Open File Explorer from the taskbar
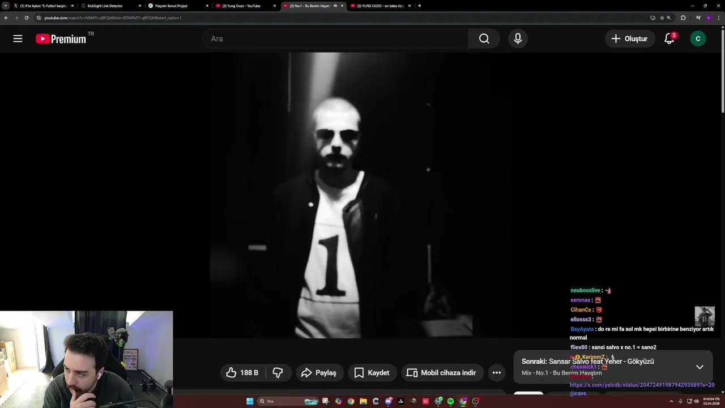Screen dimensions: 725x408 pos(363,401)
